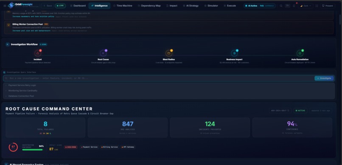The width and height of the screenshot is (342, 165).
Task: Click the AI Active confidence badge
Action: point(259,6)
